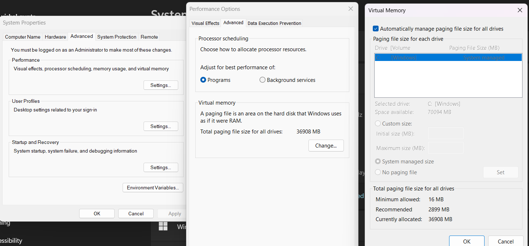Uncheck Automatically manage paging file size
Image resolution: width=529 pixels, height=246 pixels.
(376, 29)
